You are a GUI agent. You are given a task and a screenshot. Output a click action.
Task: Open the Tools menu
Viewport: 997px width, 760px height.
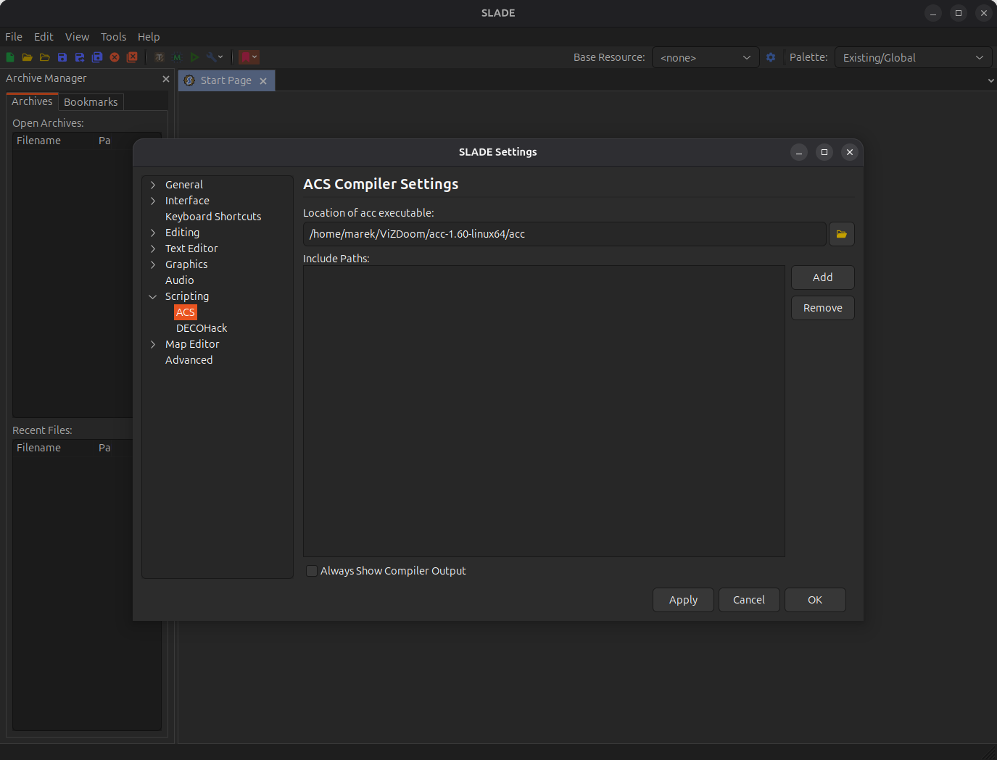coord(113,36)
